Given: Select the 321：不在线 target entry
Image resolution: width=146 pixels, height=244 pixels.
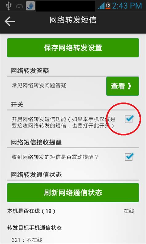Looking at the screenshot, I should 27,240.
